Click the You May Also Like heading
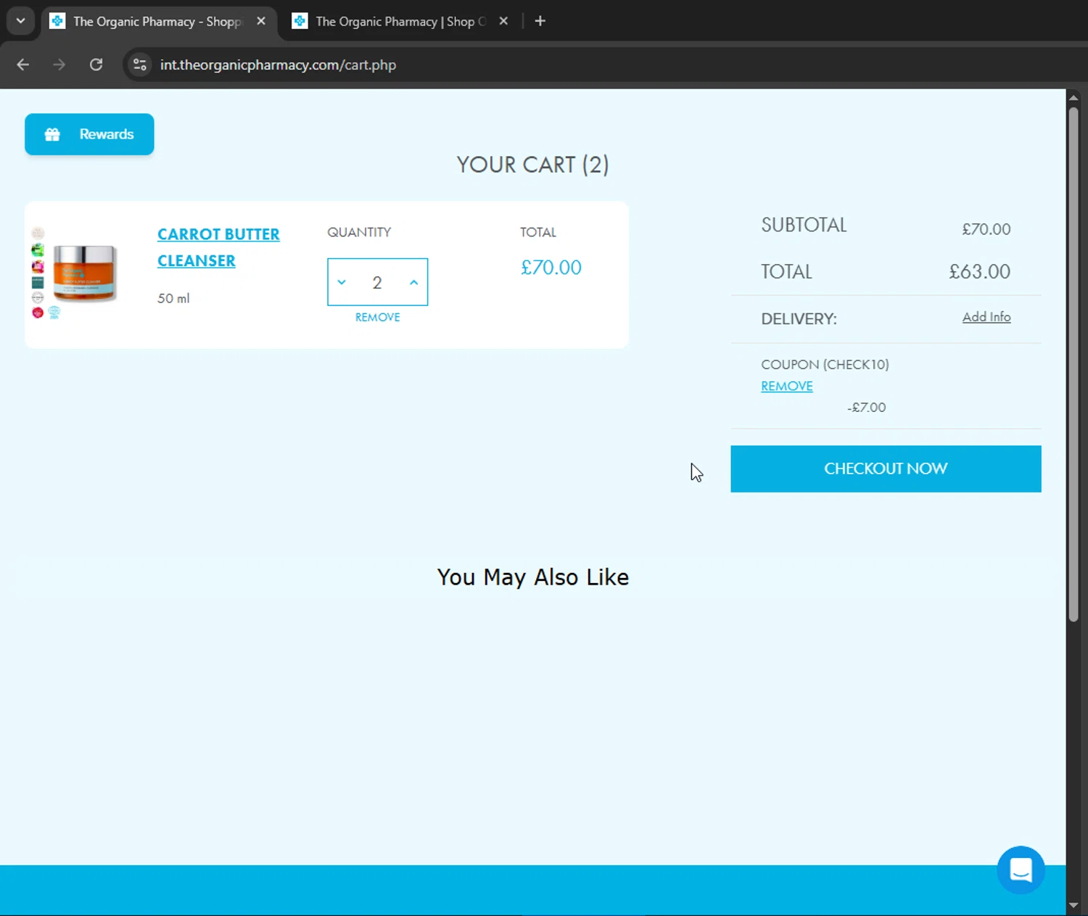Screen dimensions: 1088x916 tap(533, 577)
